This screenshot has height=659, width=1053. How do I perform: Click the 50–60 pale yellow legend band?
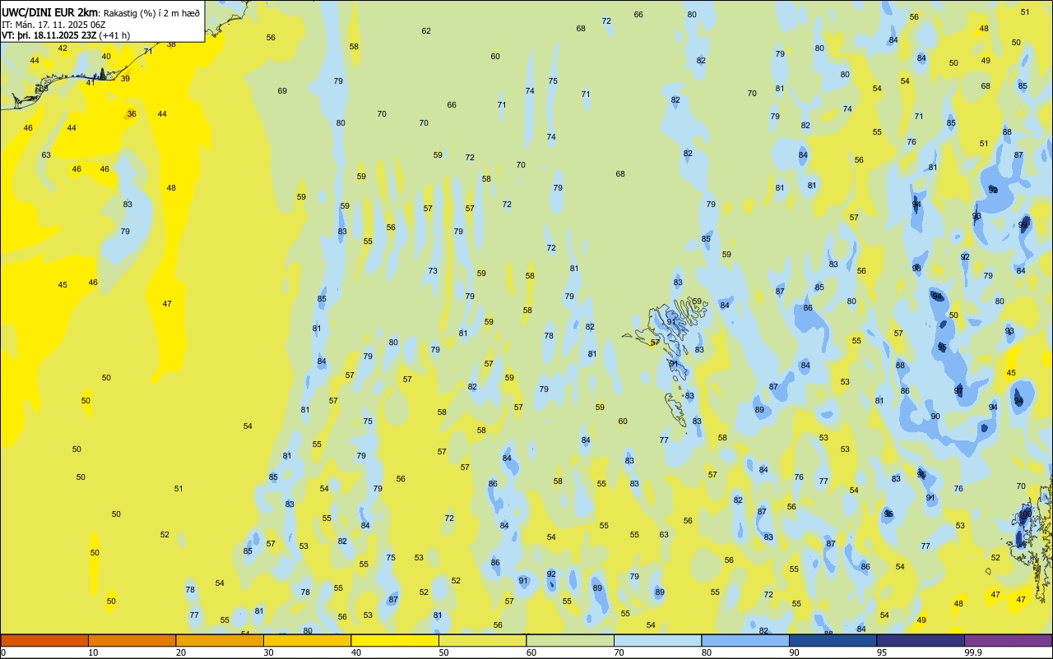[x=482, y=640]
